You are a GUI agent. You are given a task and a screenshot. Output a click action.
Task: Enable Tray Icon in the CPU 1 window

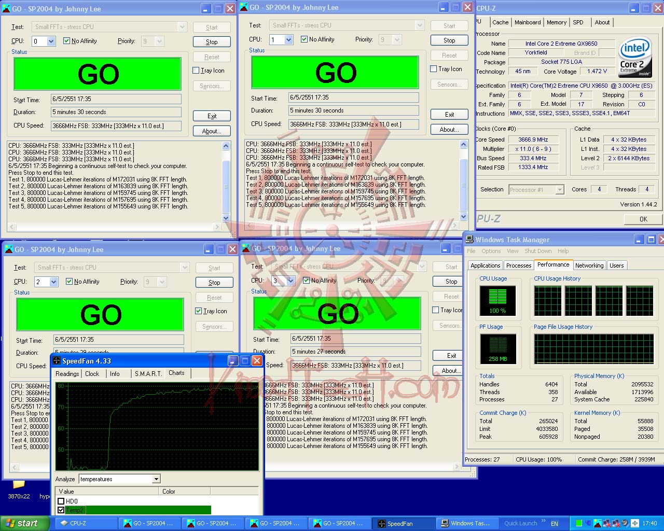(x=446, y=69)
